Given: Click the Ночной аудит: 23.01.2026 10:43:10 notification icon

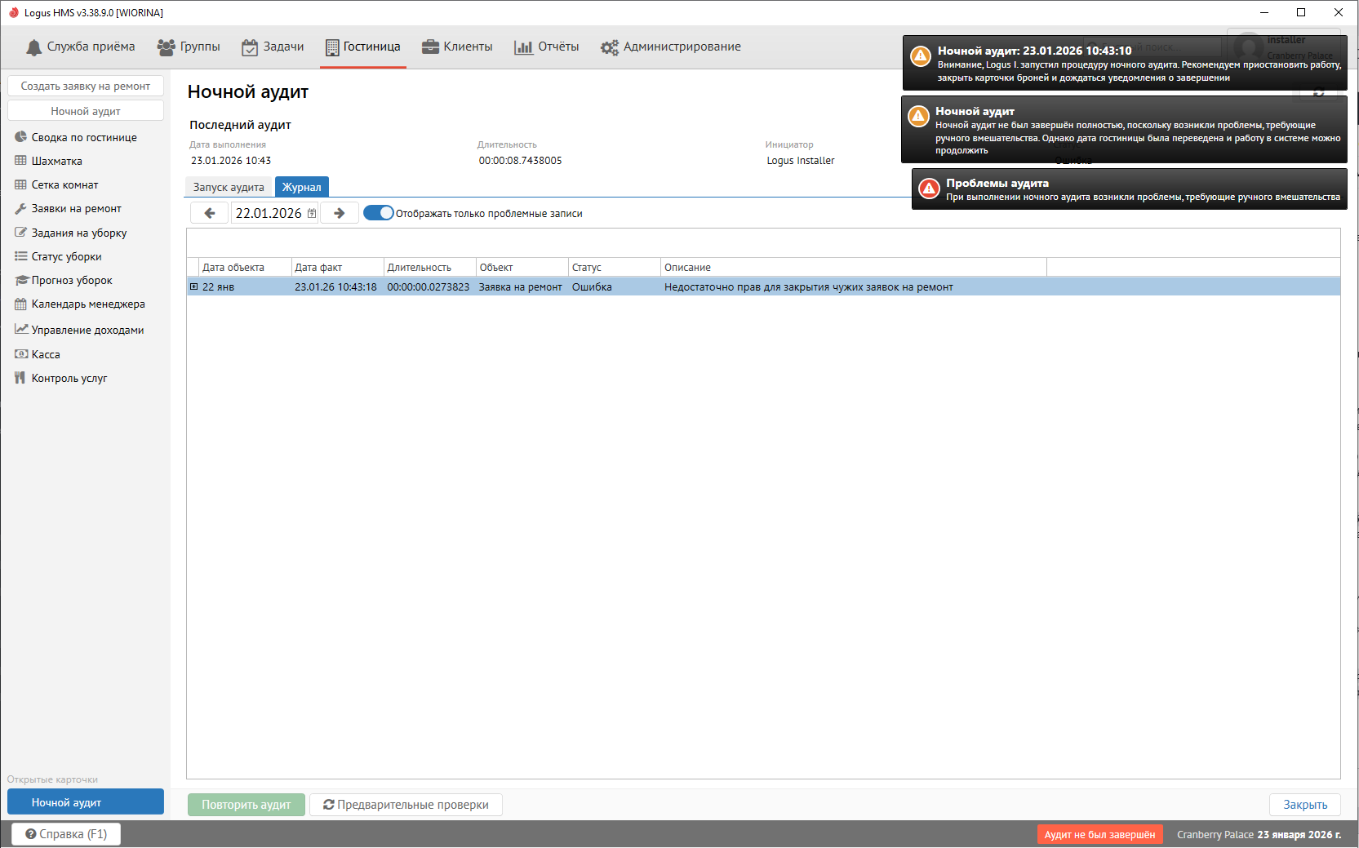Looking at the screenshot, I should [x=921, y=55].
